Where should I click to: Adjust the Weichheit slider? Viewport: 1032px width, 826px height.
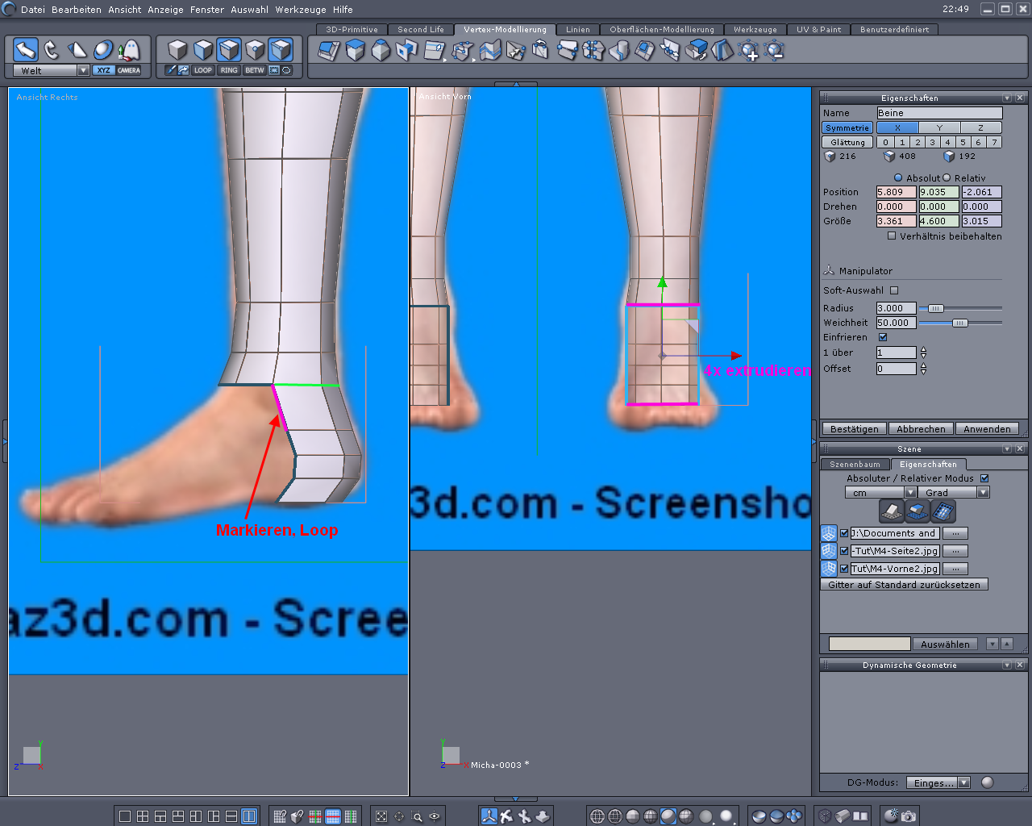(959, 323)
